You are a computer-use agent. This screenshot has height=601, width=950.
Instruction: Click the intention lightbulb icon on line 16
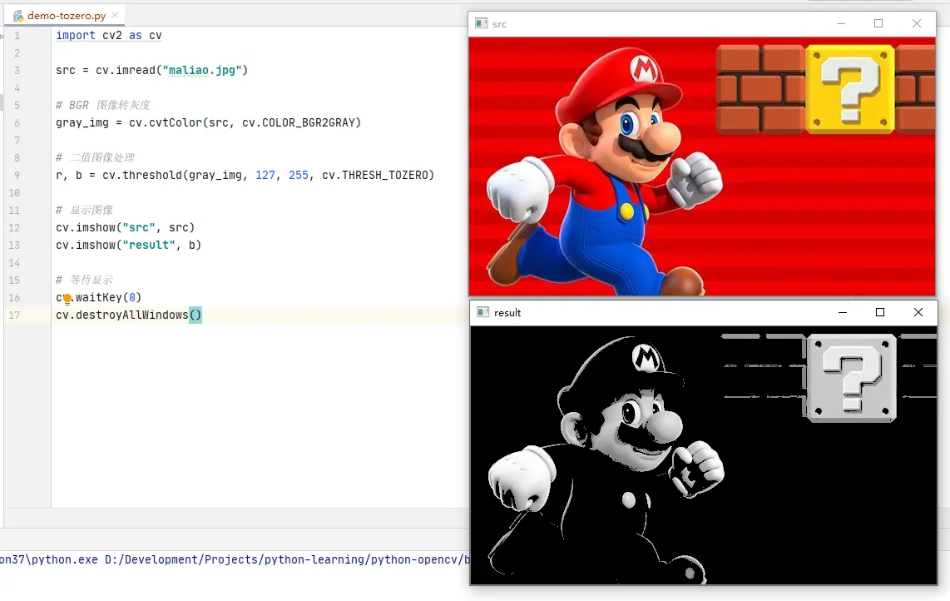coord(67,298)
